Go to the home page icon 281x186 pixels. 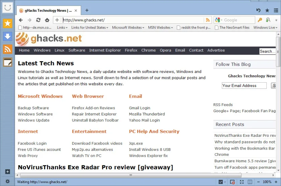[47, 20]
